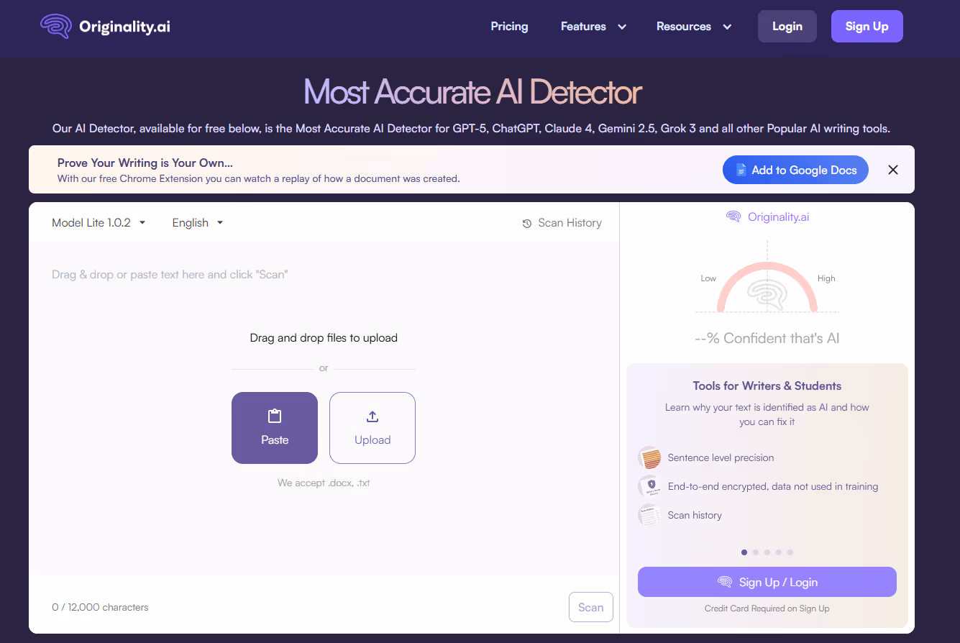Open the English language dropdown

(196, 223)
